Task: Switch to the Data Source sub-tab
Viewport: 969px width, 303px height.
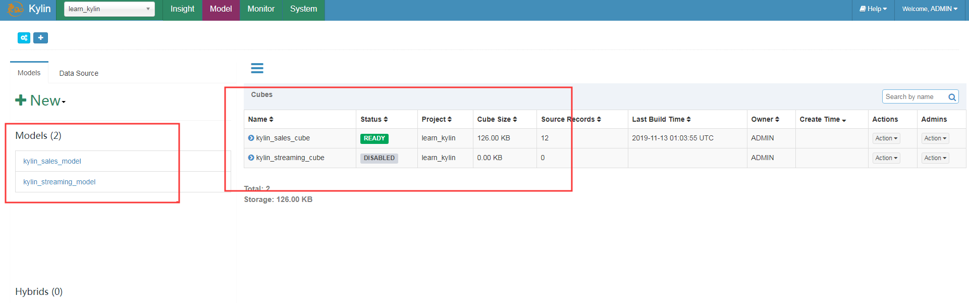Action: click(x=79, y=73)
